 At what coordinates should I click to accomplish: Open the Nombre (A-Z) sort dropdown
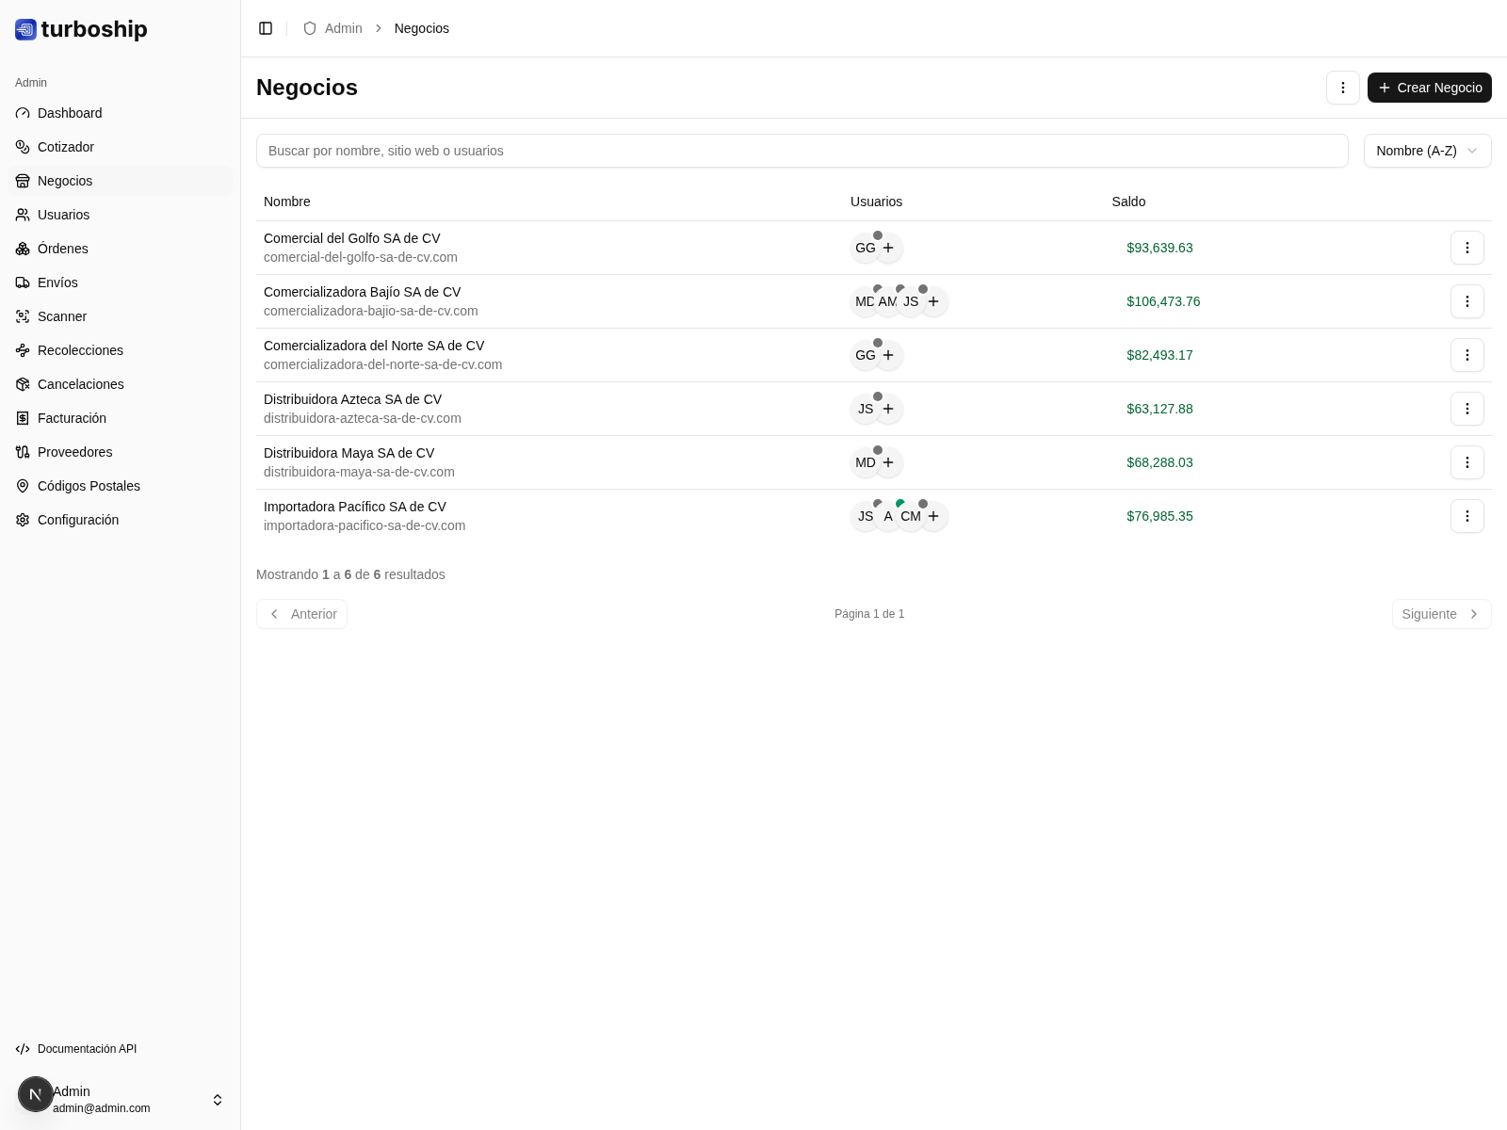[x=1427, y=151]
